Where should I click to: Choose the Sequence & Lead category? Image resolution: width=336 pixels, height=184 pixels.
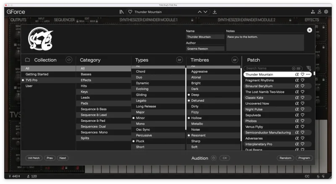(x=103, y=115)
